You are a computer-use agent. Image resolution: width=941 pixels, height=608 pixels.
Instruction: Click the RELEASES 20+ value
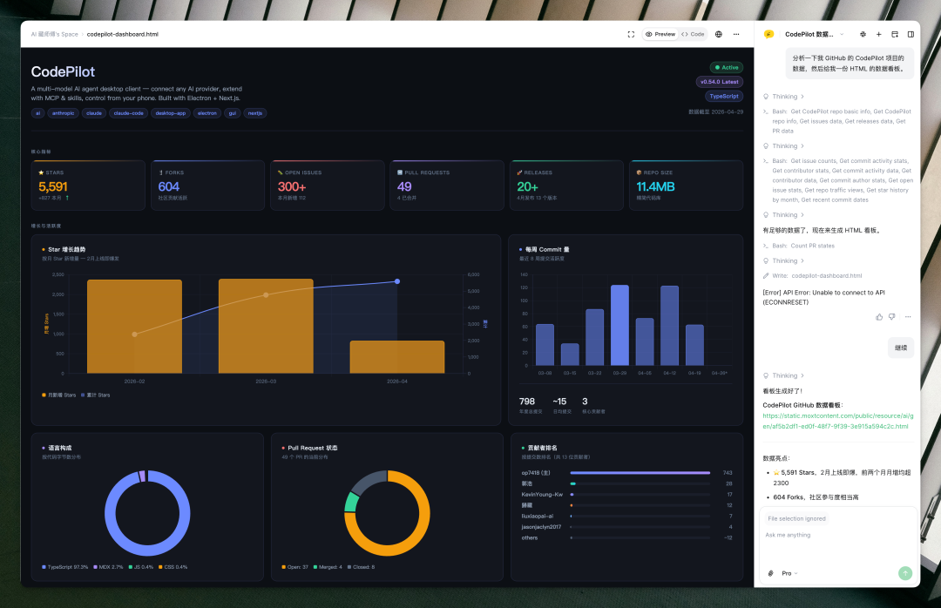click(x=527, y=186)
